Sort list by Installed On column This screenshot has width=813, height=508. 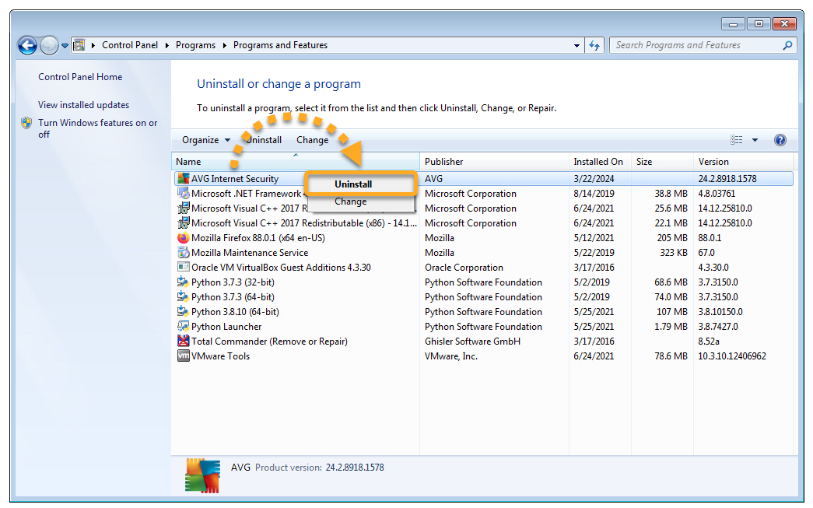pos(598,162)
